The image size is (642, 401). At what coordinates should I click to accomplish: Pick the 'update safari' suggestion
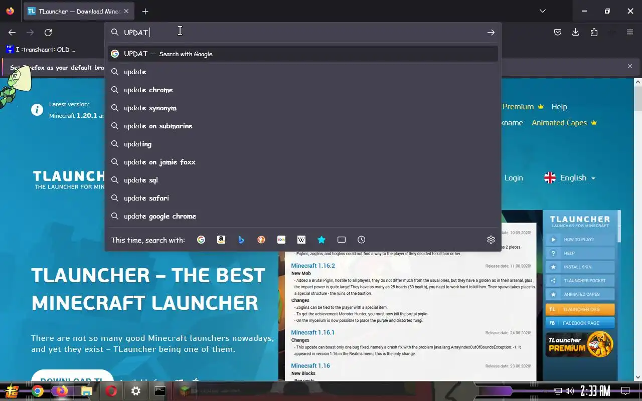[x=303, y=198]
